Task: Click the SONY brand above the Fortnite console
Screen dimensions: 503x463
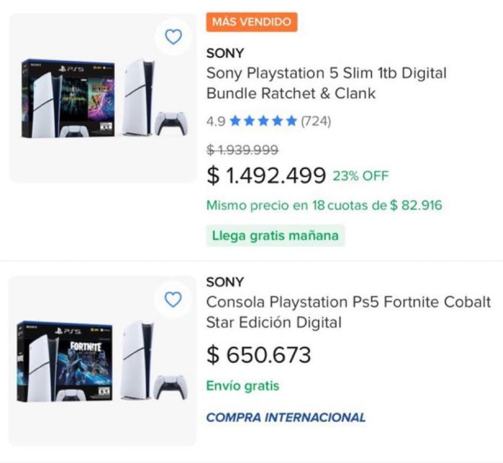Action: tap(225, 282)
